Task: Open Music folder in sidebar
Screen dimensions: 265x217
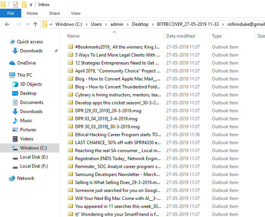Action: [26, 121]
